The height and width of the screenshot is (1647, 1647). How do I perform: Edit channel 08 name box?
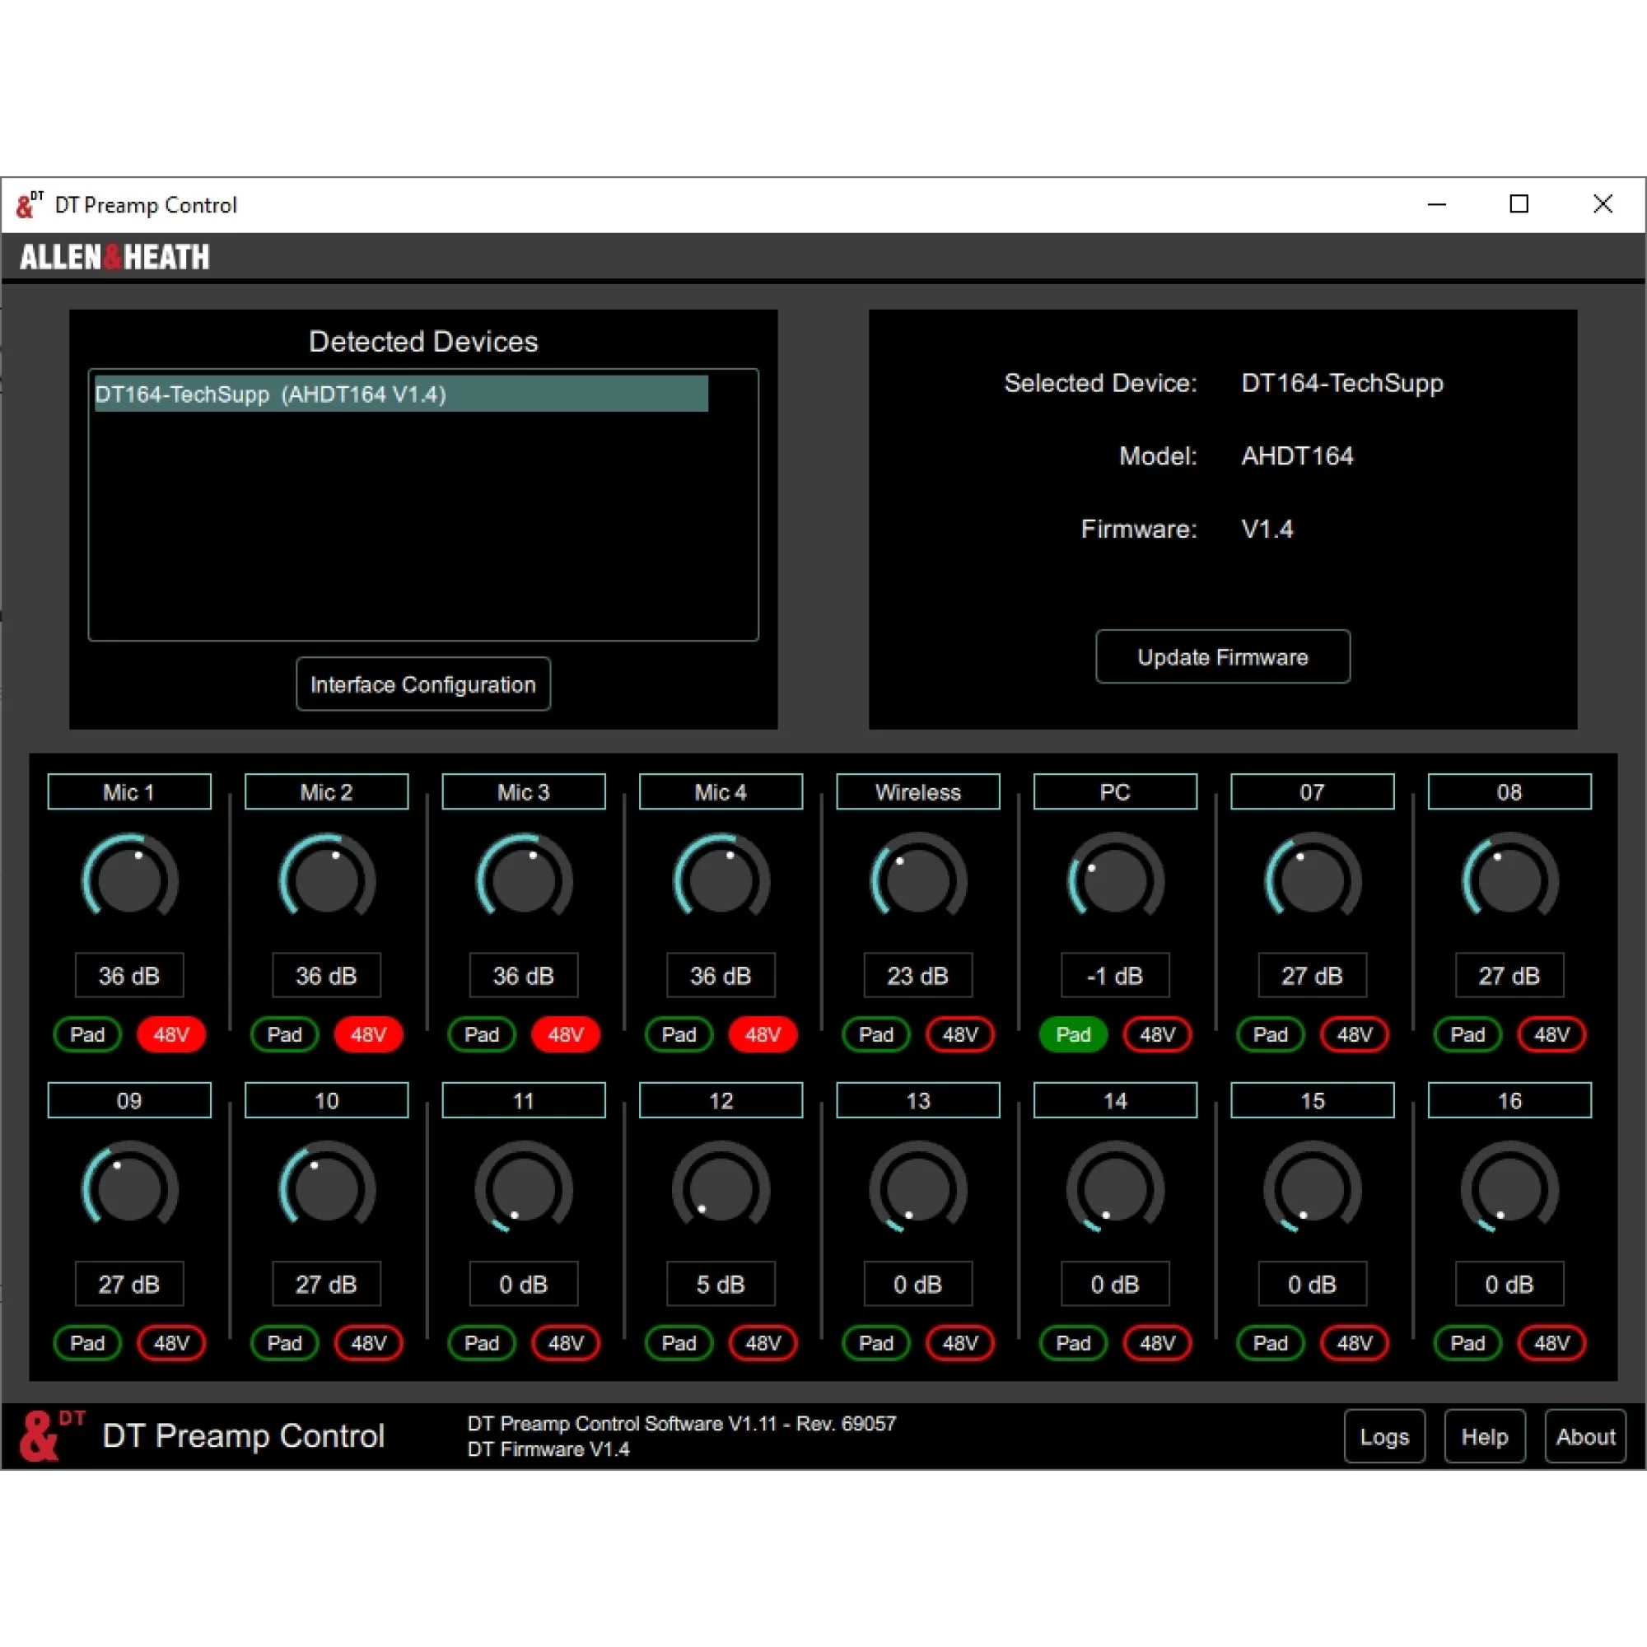coord(1509,791)
